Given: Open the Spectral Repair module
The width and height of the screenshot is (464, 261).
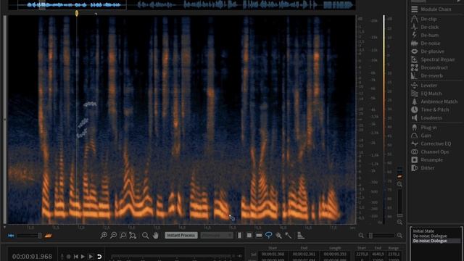Looking at the screenshot, I should (433, 59).
